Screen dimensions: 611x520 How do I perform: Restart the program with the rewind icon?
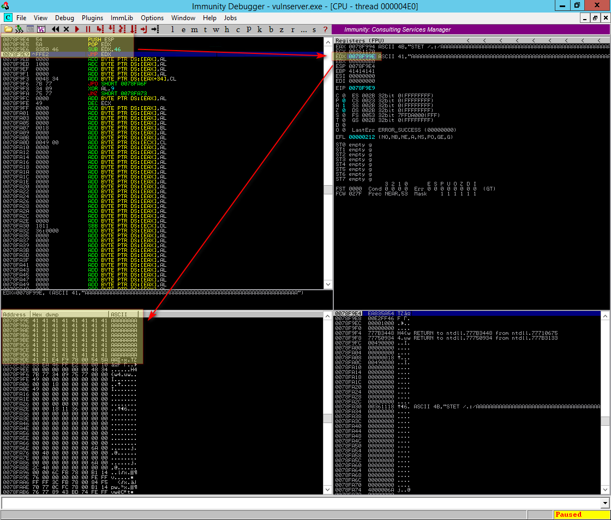[55, 29]
